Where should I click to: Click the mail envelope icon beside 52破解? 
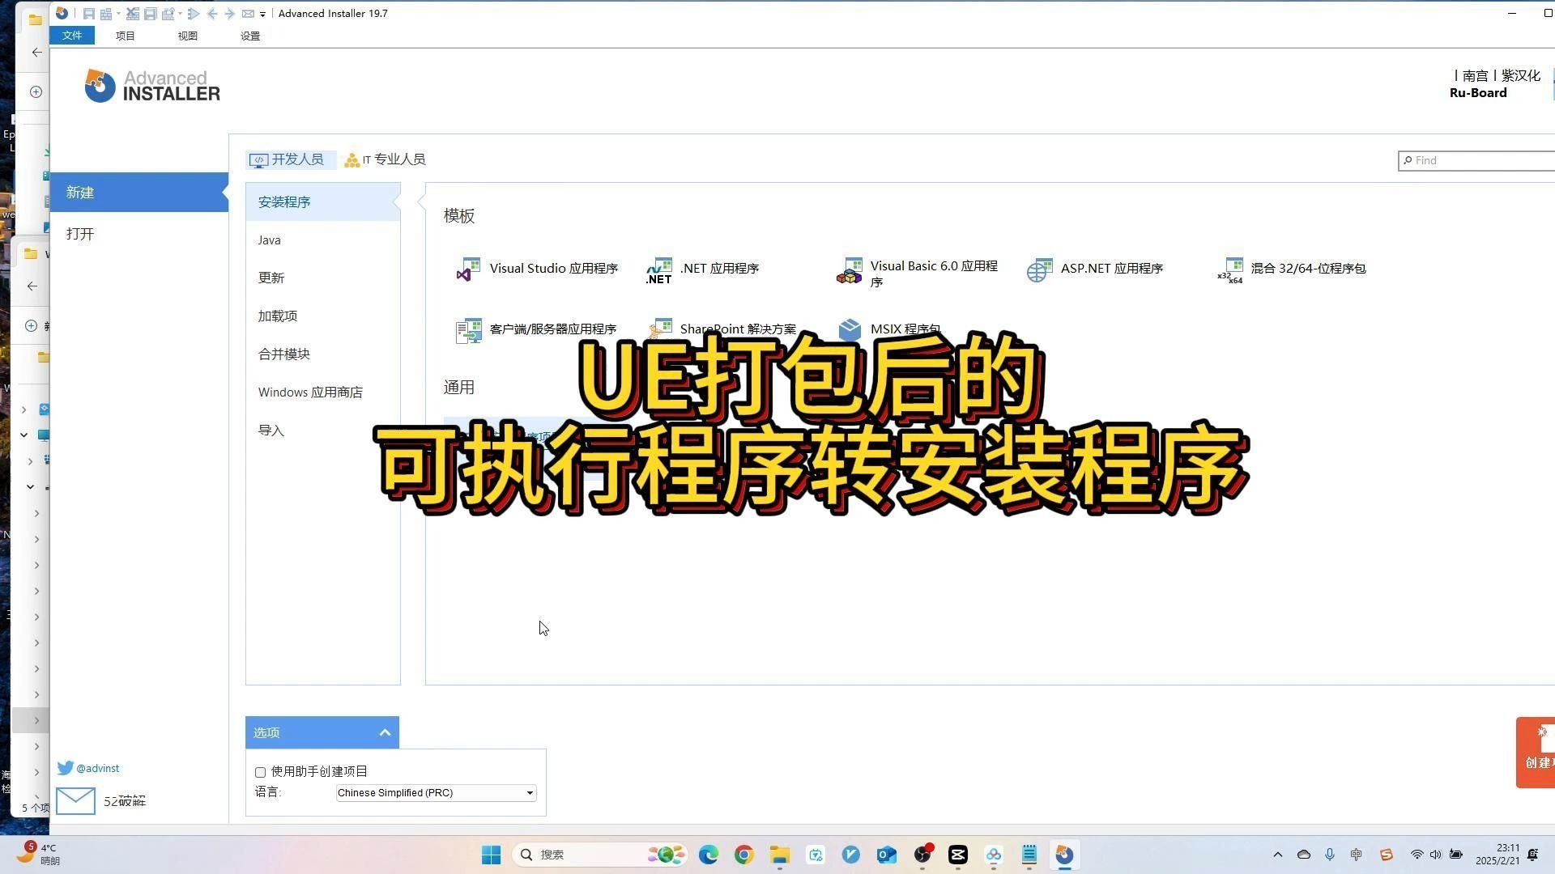tap(75, 800)
